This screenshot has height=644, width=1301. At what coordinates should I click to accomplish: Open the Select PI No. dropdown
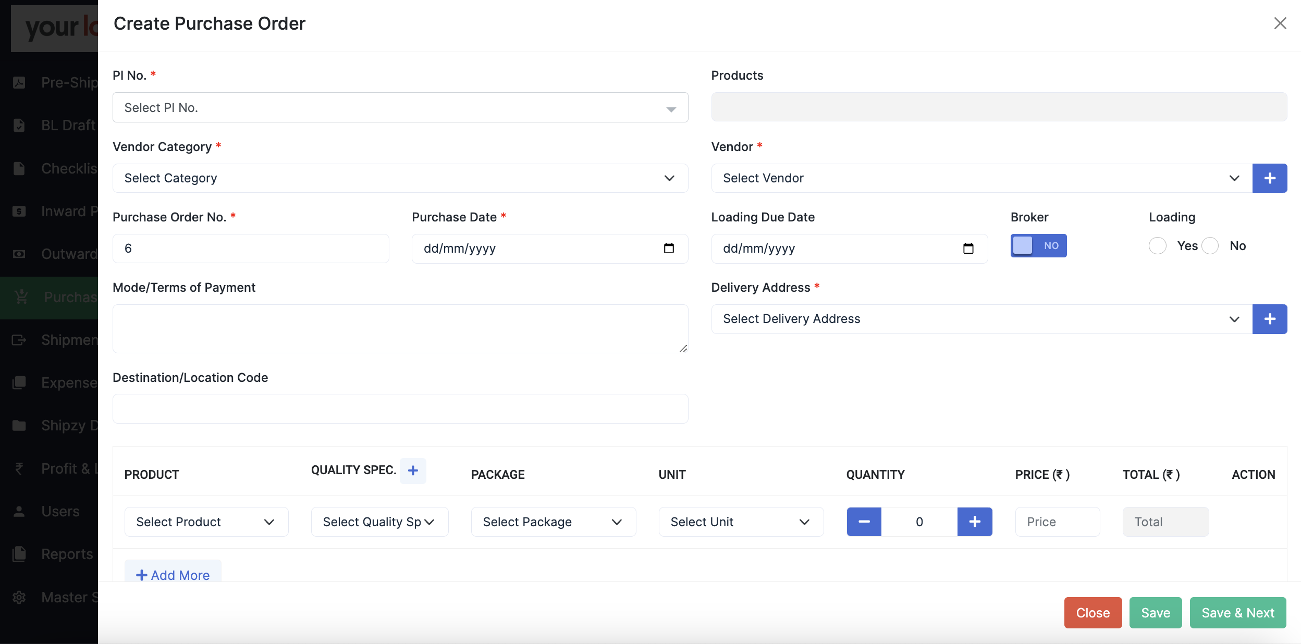(400, 108)
